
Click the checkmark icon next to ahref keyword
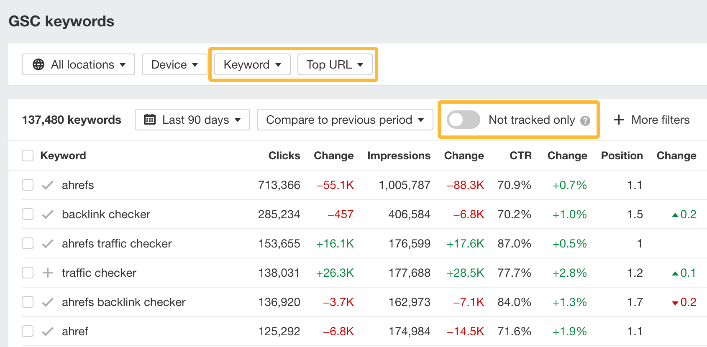pos(48,332)
